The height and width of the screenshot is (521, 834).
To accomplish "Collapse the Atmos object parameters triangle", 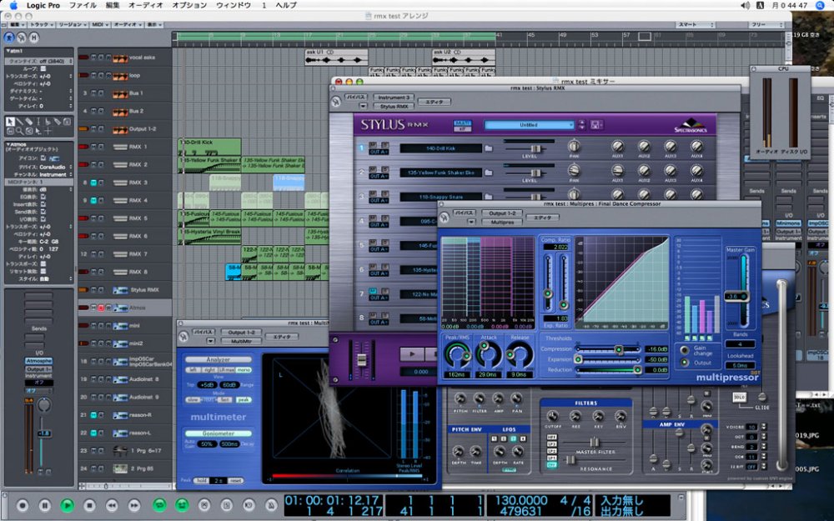I will pos(8,144).
